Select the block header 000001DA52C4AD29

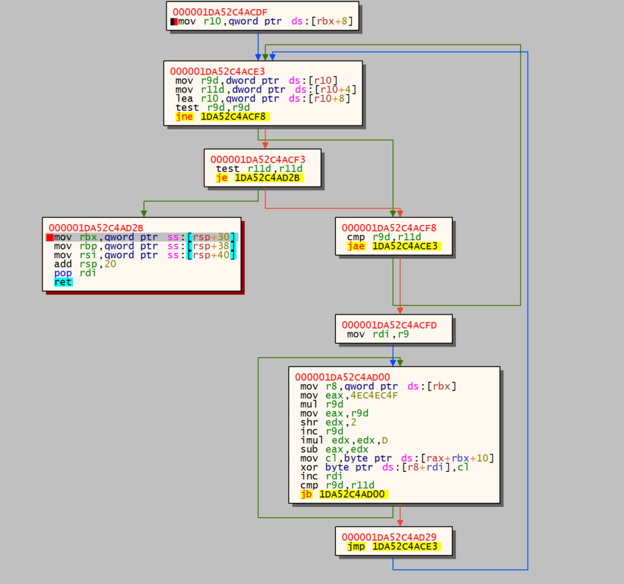tap(389, 537)
